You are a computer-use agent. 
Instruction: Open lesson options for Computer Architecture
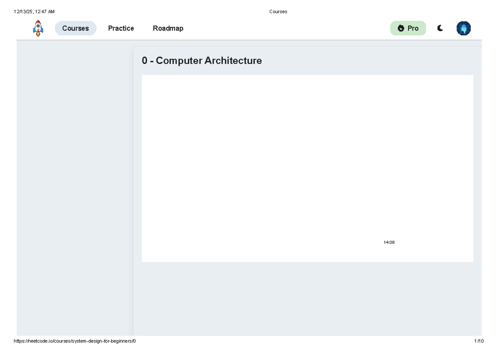202,61
